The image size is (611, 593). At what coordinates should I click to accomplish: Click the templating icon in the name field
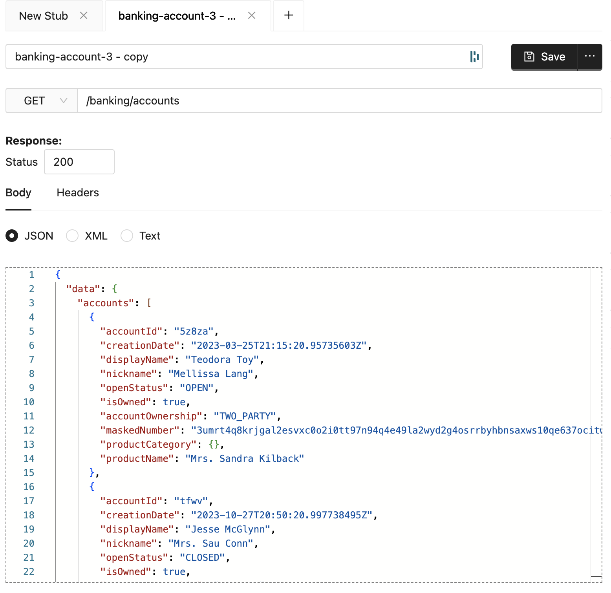pos(474,57)
